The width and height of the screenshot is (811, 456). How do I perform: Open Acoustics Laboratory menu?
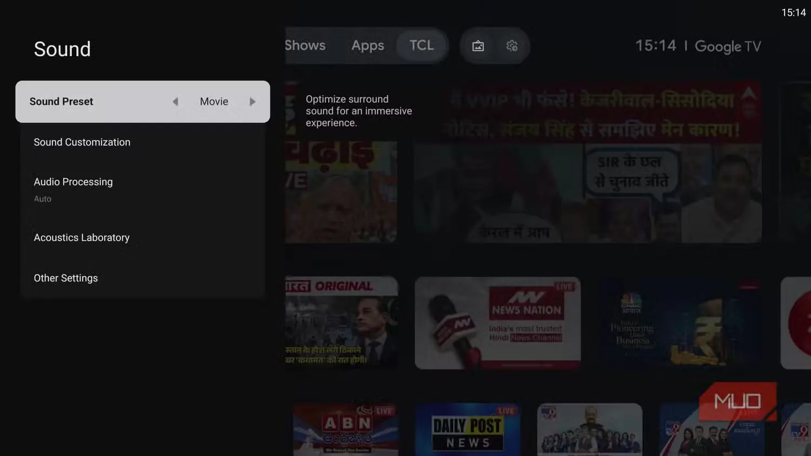coord(143,237)
